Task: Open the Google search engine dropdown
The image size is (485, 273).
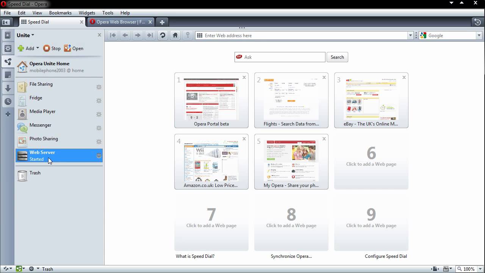Action: click(x=479, y=36)
